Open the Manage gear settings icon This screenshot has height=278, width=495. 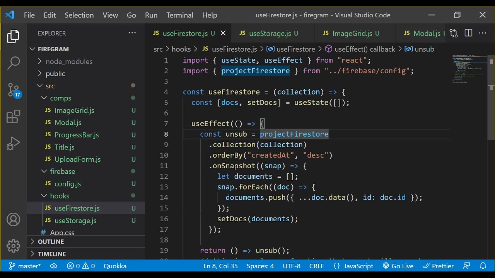pyautogui.click(x=13, y=246)
